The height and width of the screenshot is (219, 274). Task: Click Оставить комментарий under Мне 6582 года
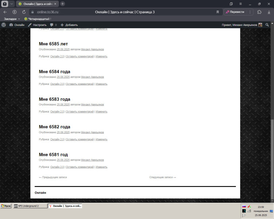coord(80,139)
